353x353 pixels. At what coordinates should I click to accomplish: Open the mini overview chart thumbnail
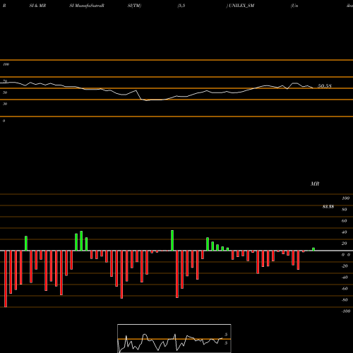point(174,338)
